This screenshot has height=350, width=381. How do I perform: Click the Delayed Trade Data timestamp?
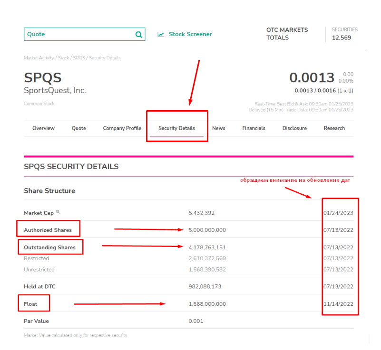coord(301,110)
